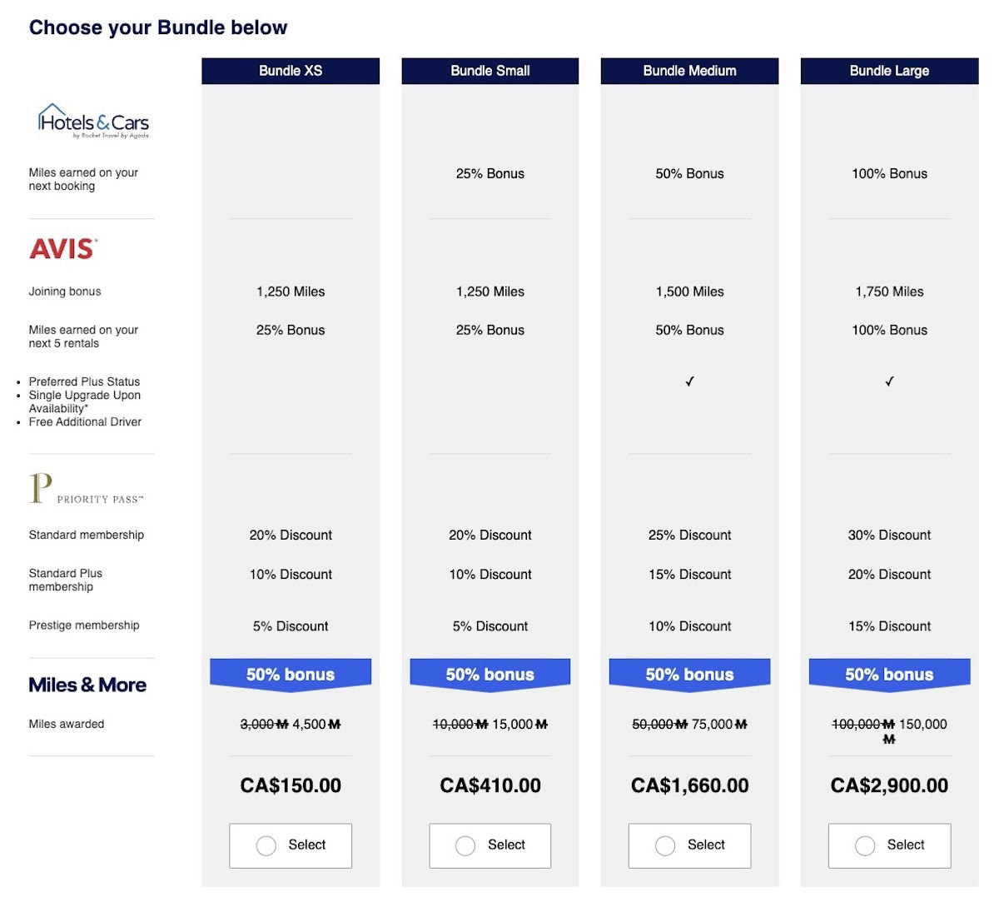Click the Bundle Medium 50% bonus banner
The width and height of the screenshot is (999, 907).
tap(689, 674)
